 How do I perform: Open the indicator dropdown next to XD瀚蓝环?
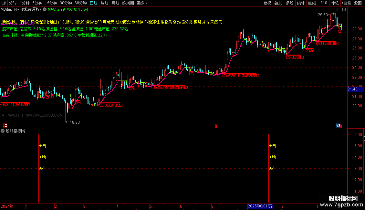pos(45,10)
